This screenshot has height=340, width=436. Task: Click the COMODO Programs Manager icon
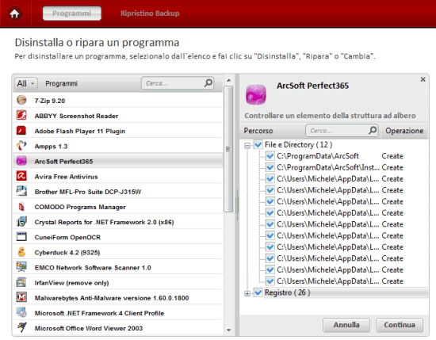21,206
